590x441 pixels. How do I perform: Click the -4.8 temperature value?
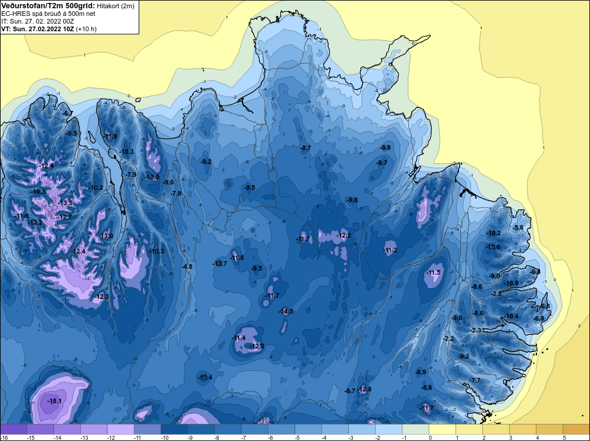[x=187, y=266]
